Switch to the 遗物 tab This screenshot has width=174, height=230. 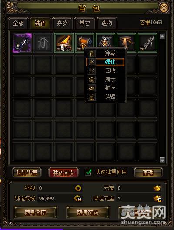tap(107, 23)
